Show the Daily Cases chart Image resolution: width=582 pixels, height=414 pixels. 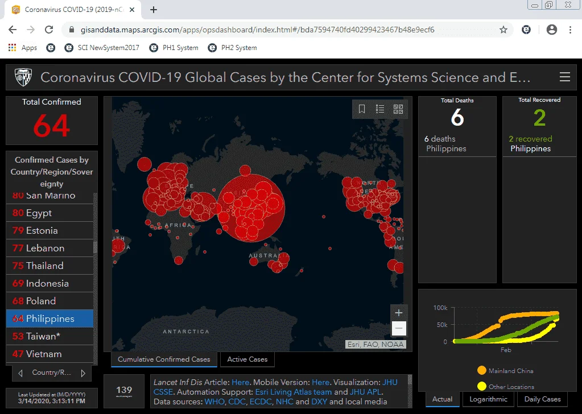pyautogui.click(x=542, y=399)
